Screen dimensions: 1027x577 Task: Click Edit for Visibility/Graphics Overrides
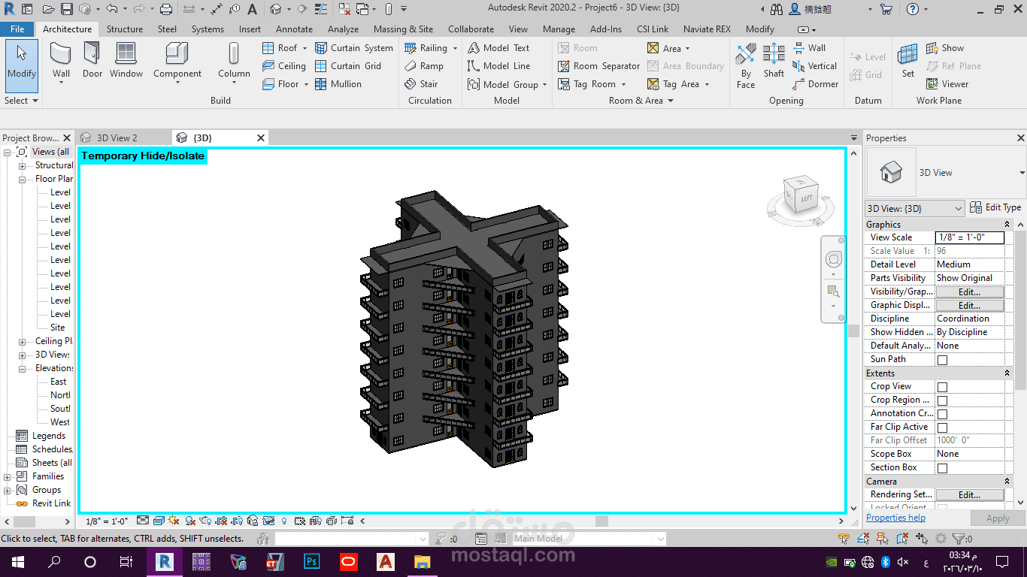pyautogui.click(x=969, y=292)
